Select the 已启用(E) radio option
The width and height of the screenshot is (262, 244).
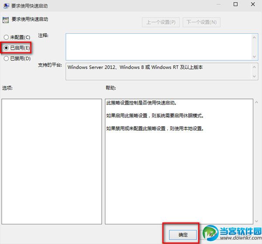point(17,48)
